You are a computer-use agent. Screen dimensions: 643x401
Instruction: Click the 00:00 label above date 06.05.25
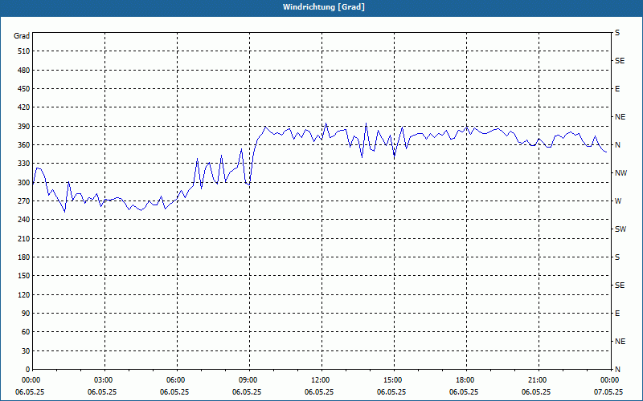click(x=32, y=380)
